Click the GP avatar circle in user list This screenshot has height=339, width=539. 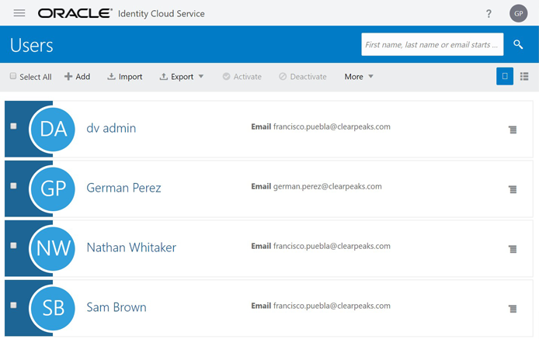tap(53, 189)
